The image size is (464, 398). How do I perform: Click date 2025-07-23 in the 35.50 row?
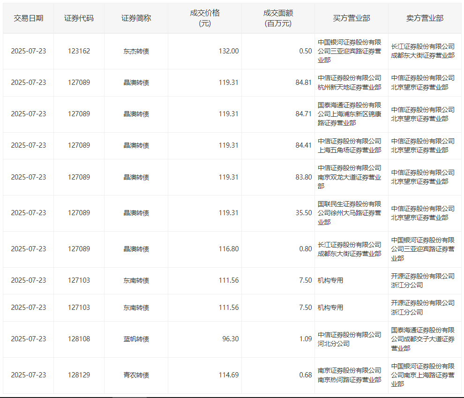[29, 213]
